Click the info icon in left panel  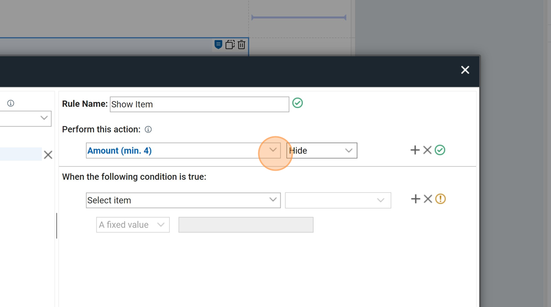pyautogui.click(x=10, y=103)
